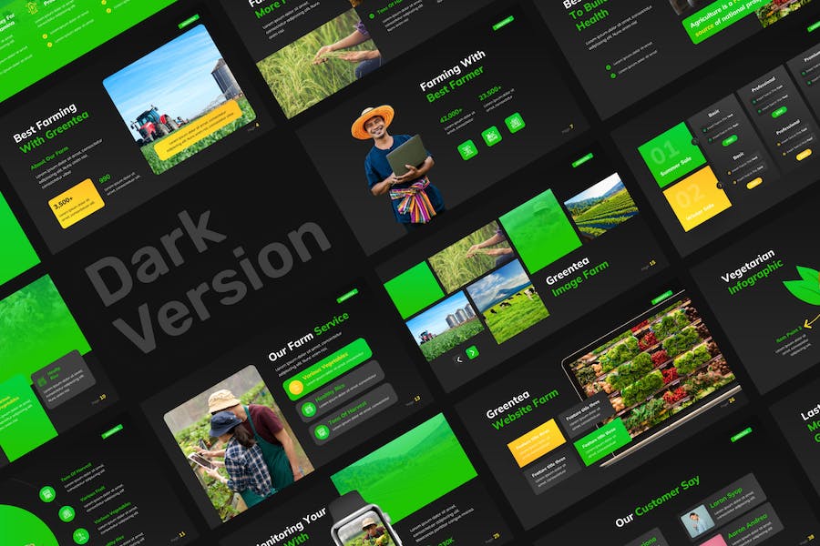820x546 pixels.
Task: Select the green 01 Summer Sale tile
Action: point(671,154)
